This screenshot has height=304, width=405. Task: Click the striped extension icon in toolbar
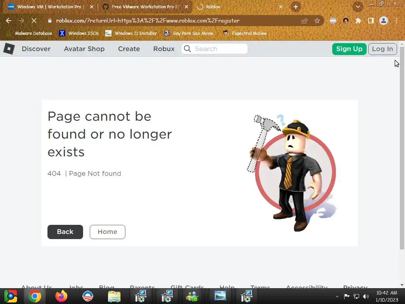tap(333, 21)
